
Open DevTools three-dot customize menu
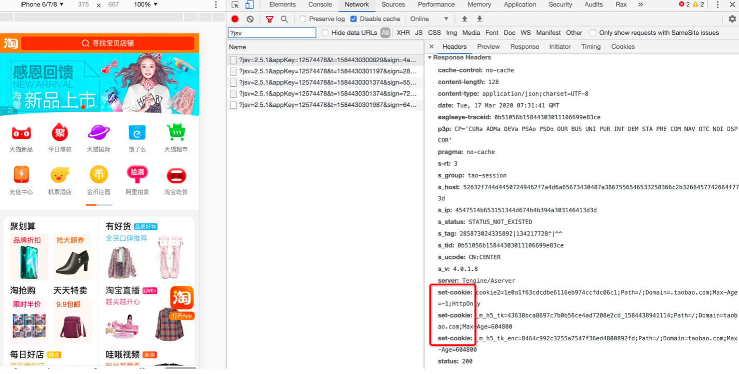pos(718,5)
